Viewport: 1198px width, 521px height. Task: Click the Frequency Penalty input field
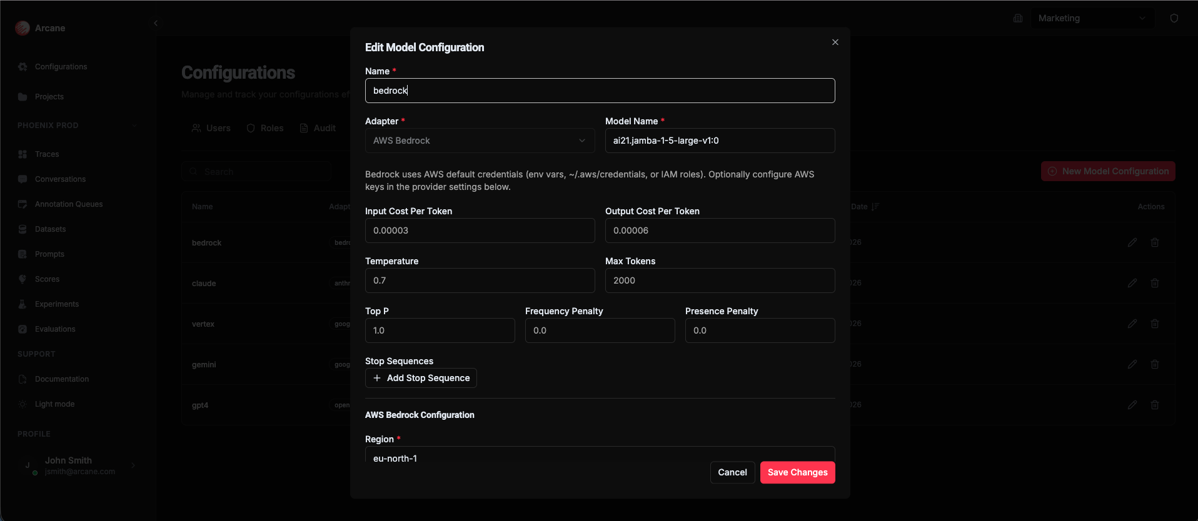[x=600, y=330]
